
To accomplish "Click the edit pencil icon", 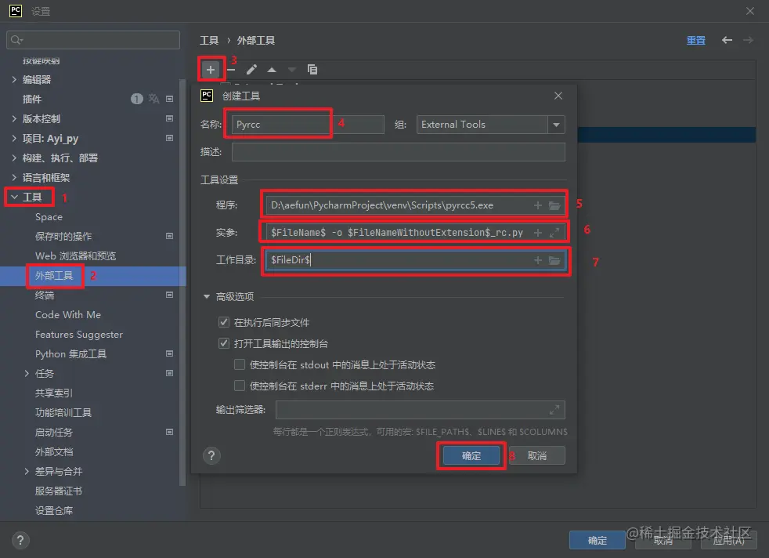I will click(251, 70).
